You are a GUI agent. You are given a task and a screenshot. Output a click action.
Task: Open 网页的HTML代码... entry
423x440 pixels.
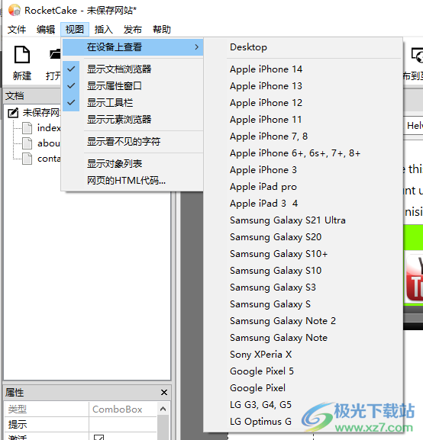[133, 181]
